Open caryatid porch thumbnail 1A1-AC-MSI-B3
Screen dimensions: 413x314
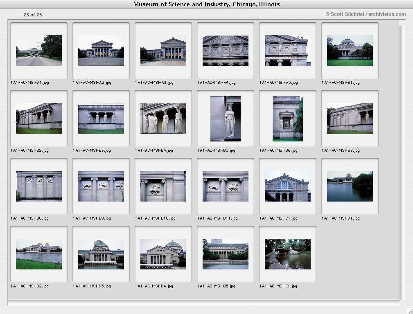(x=101, y=119)
